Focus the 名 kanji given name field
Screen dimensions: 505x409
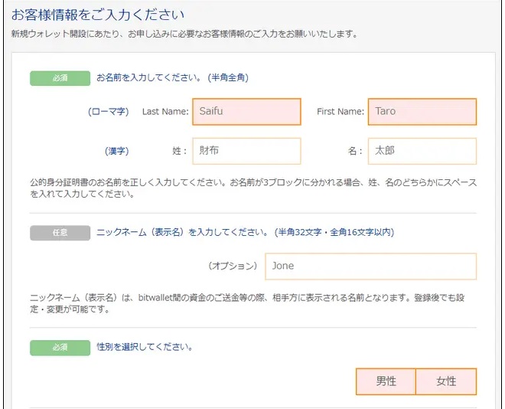[422, 151]
